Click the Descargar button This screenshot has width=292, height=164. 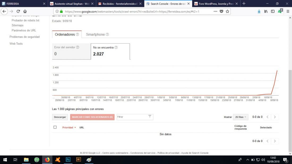pos(60,117)
